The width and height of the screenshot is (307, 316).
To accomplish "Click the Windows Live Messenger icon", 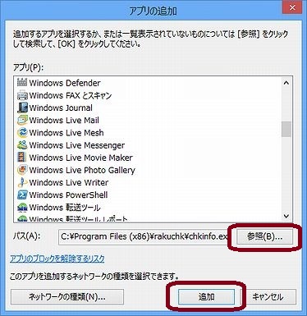I will click(22, 145).
